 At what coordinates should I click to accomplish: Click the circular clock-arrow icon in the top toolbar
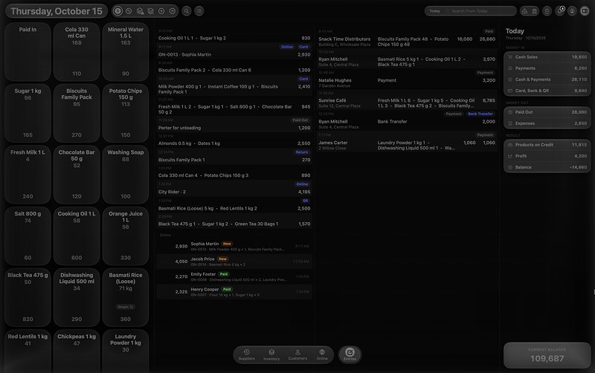point(129,11)
